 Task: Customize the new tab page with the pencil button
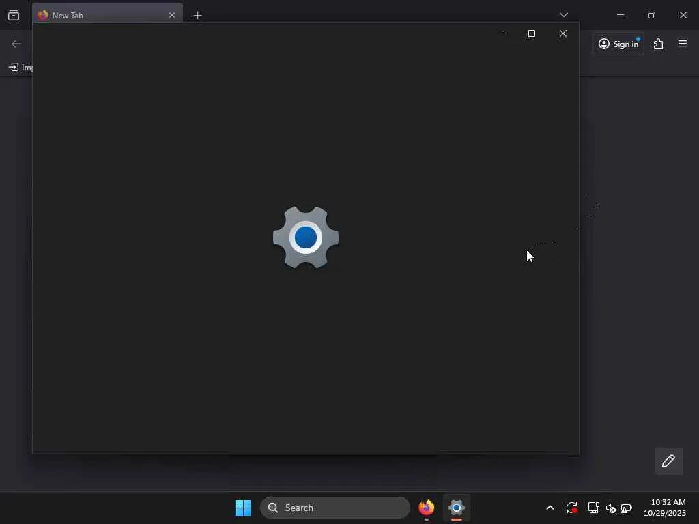click(x=669, y=461)
